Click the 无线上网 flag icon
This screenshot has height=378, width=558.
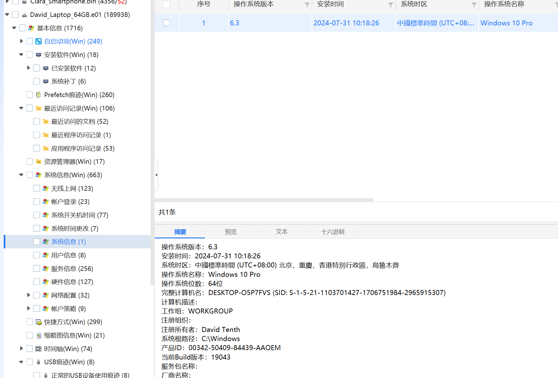click(x=46, y=189)
